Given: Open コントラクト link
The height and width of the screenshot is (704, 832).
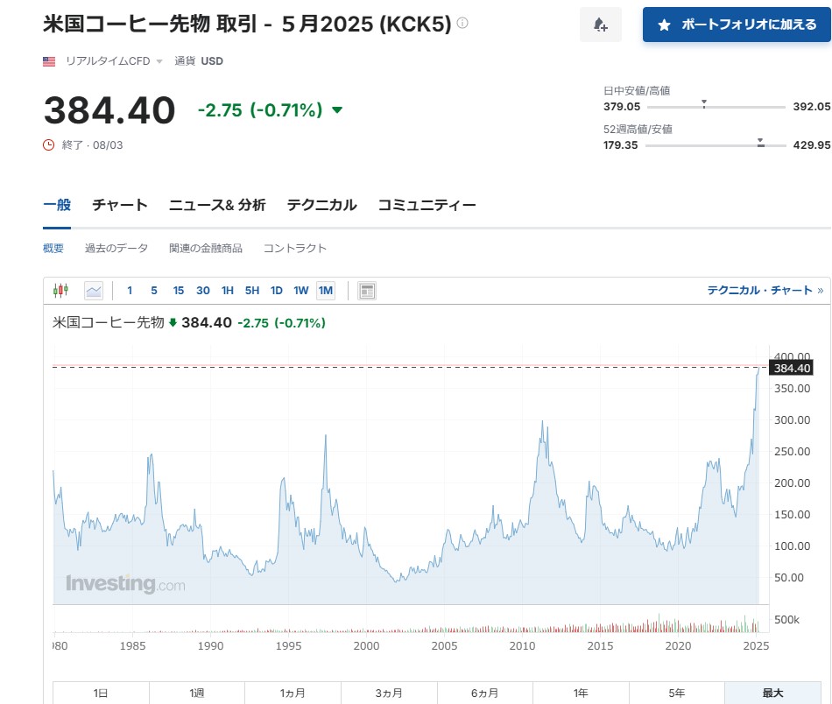Looking at the screenshot, I should pyautogui.click(x=295, y=248).
